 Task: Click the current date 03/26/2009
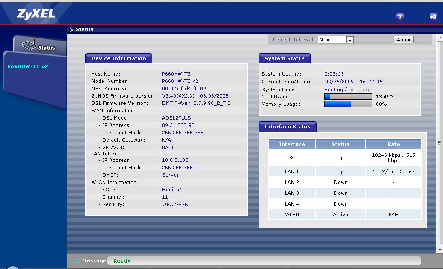click(x=340, y=82)
